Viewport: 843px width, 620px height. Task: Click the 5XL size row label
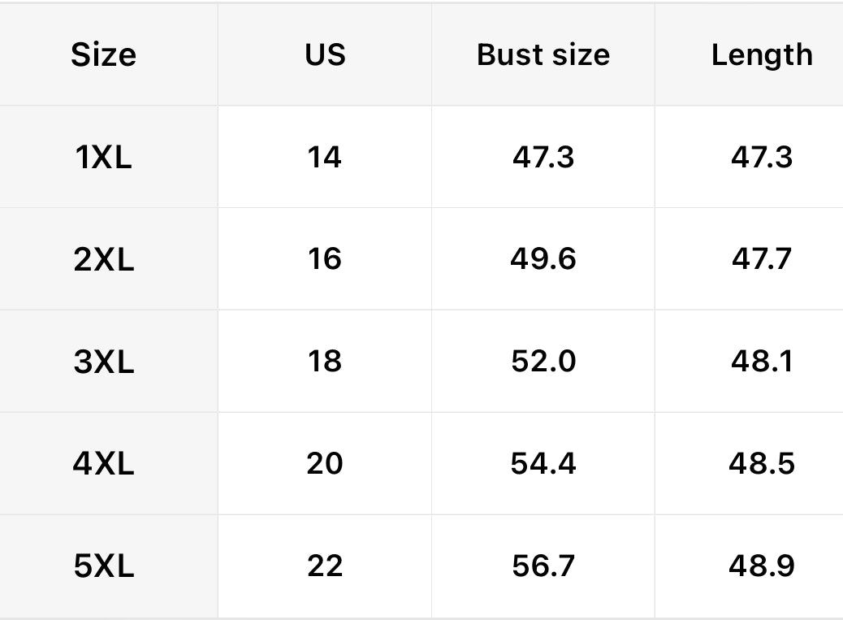coord(103,566)
